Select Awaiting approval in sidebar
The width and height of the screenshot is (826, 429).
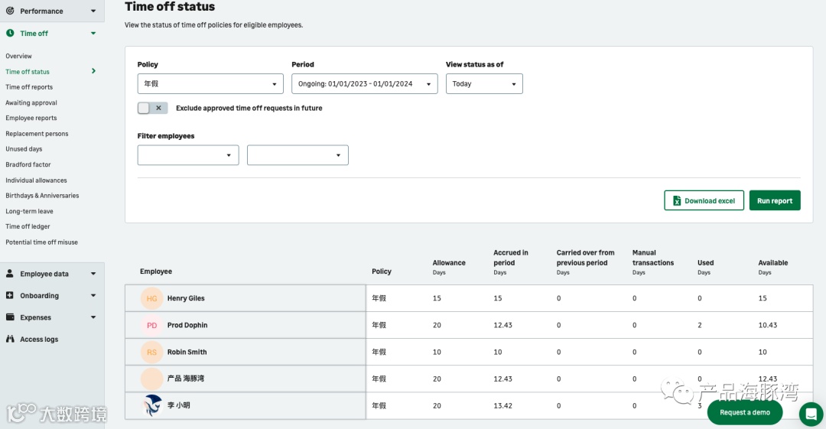click(x=31, y=102)
